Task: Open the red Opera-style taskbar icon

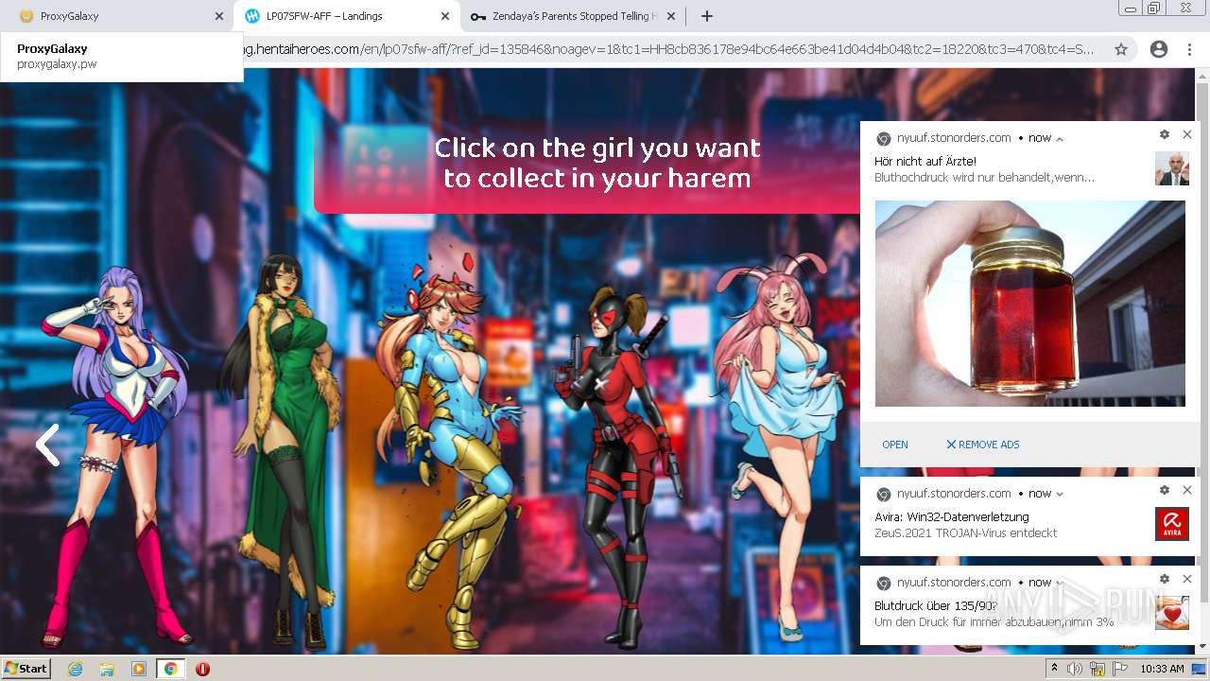Action: tap(202, 669)
